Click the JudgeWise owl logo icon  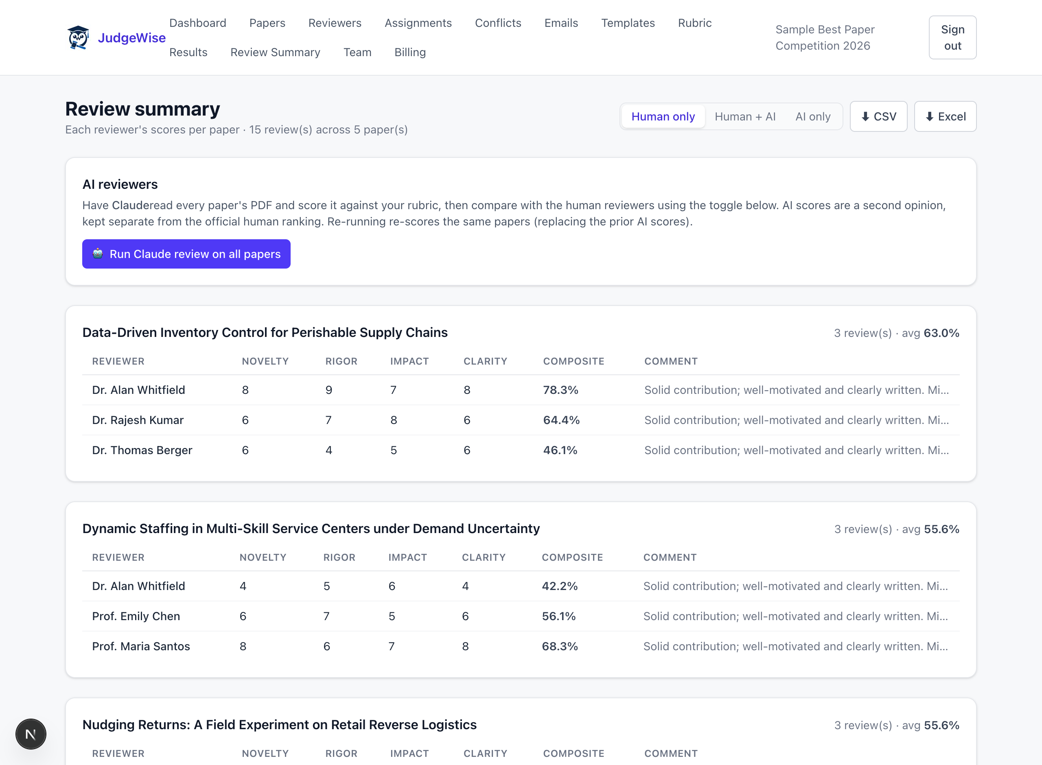tap(78, 37)
